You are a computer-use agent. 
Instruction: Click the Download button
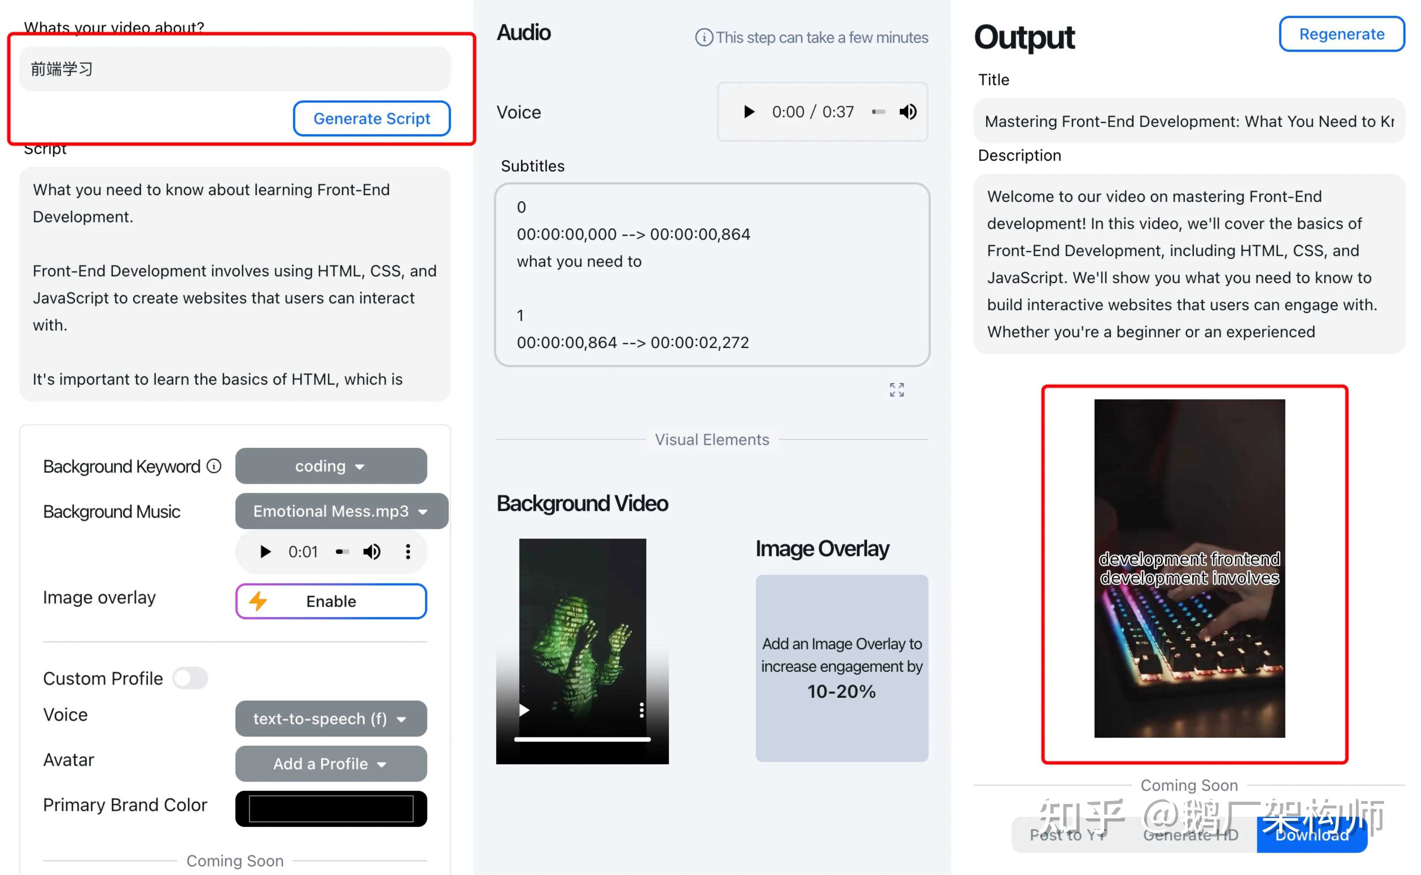click(1312, 834)
